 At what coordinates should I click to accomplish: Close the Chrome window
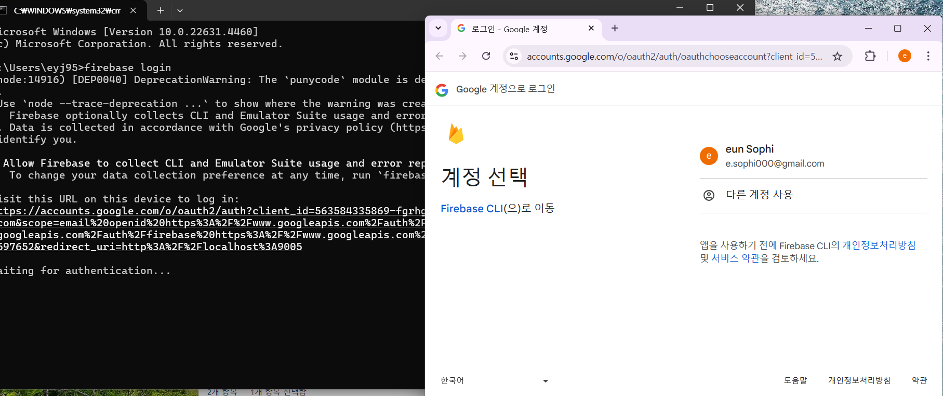(927, 29)
